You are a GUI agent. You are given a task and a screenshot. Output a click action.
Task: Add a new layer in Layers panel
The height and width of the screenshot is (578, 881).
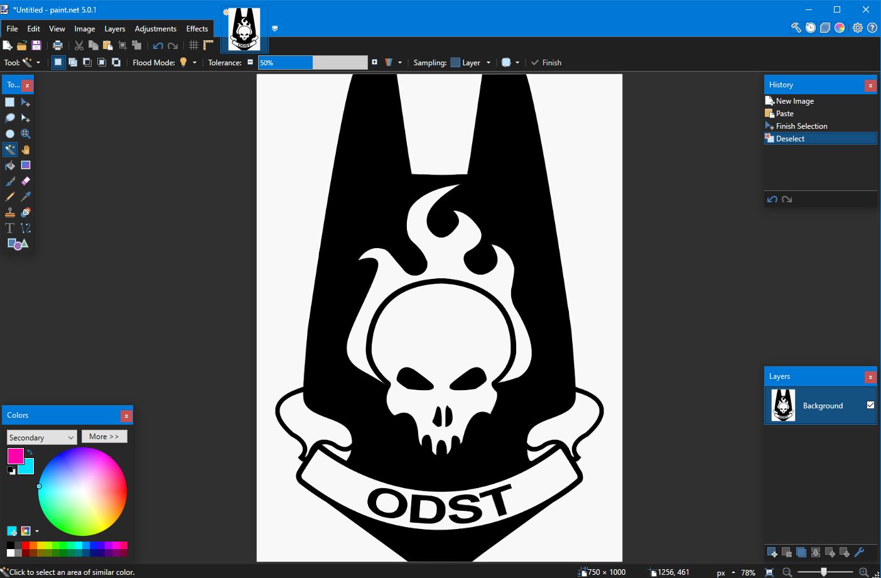772,552
